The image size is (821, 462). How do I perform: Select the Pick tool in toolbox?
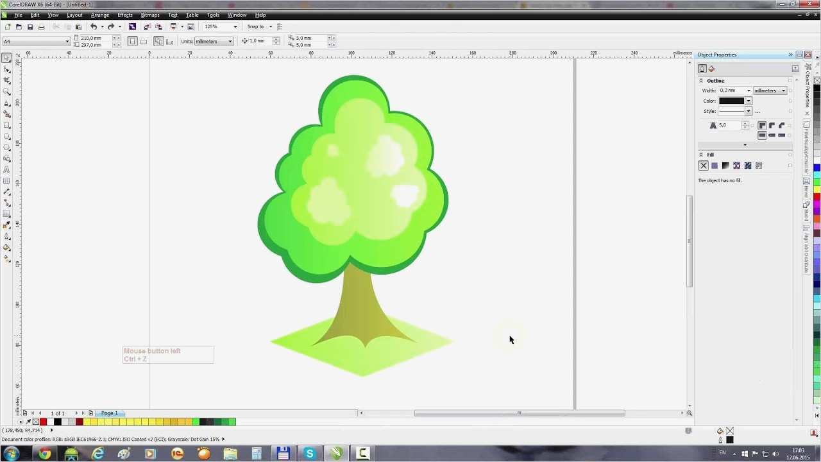pyautogui.click(x=7, y=58)
